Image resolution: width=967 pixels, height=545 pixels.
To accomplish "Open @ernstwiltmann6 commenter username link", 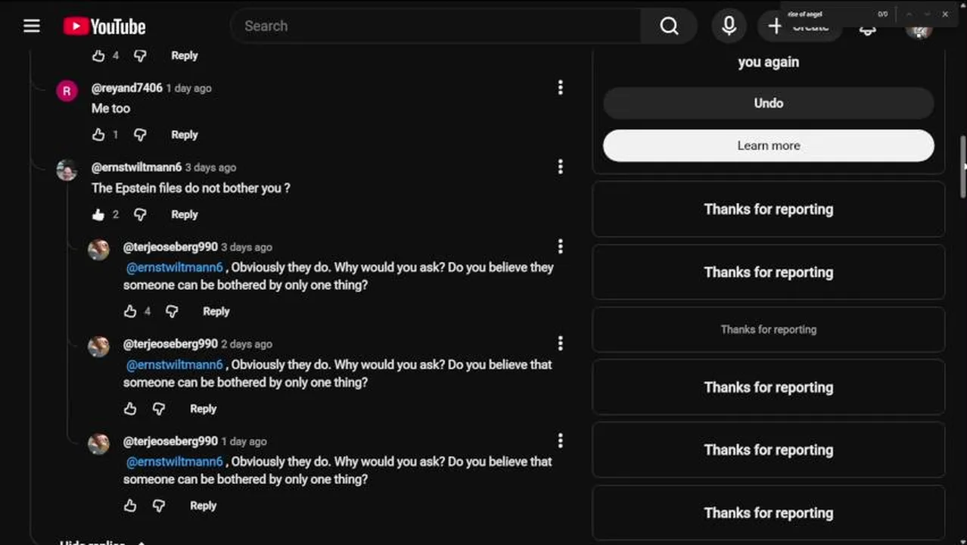I will [136, 167].
